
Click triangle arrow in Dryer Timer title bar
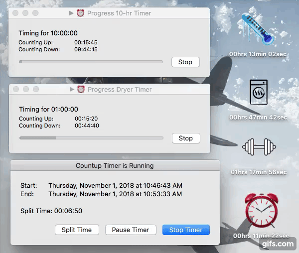72,89
